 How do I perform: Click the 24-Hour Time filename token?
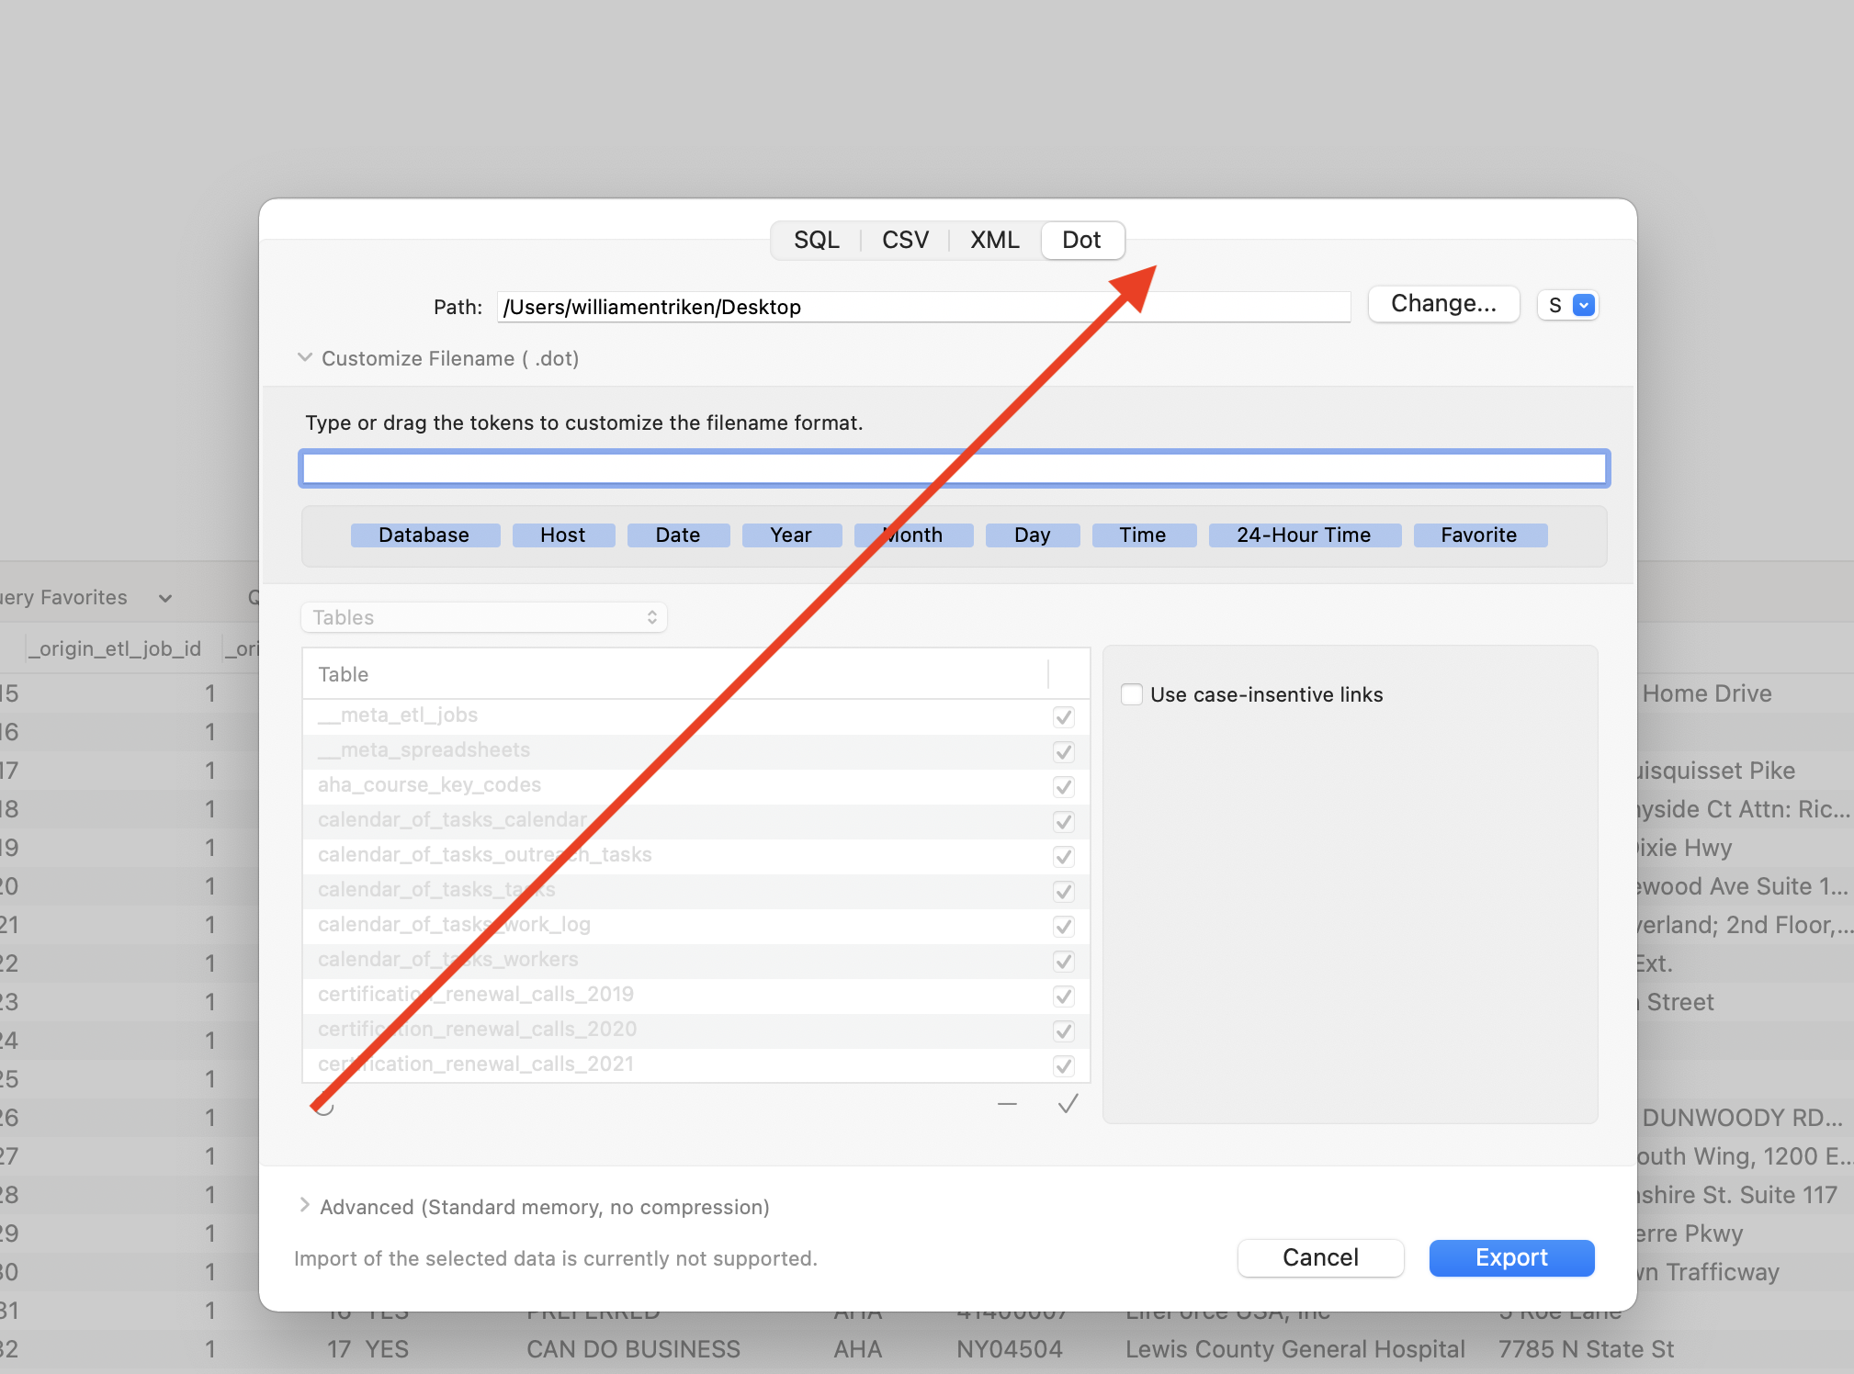(x=1303, y=535)
